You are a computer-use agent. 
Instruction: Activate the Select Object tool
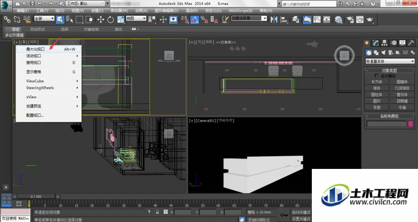click(60, 19)
